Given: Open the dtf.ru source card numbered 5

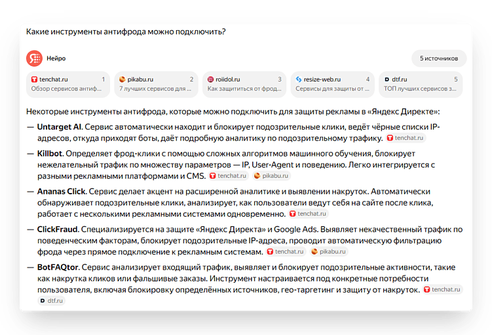Looking at the screenshot, I should point(421,84).
